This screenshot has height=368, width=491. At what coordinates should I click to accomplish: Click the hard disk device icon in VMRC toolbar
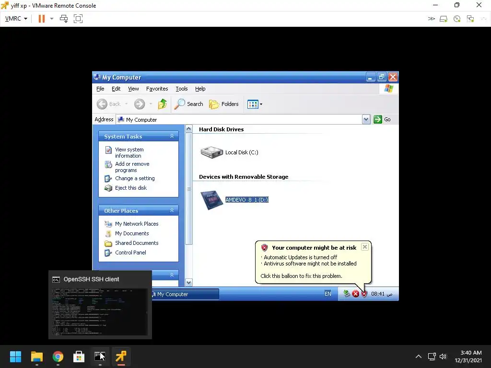[x=444, y=19]
